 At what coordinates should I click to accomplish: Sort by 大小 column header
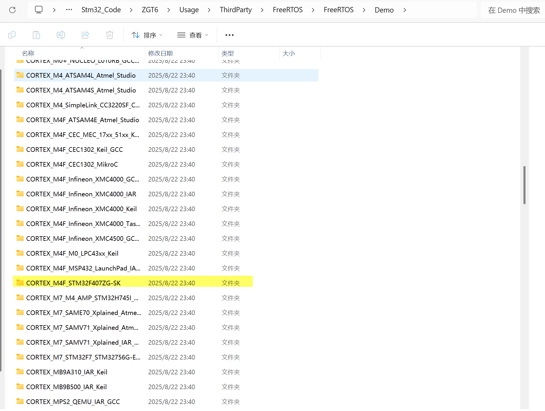tap(289, 53)
